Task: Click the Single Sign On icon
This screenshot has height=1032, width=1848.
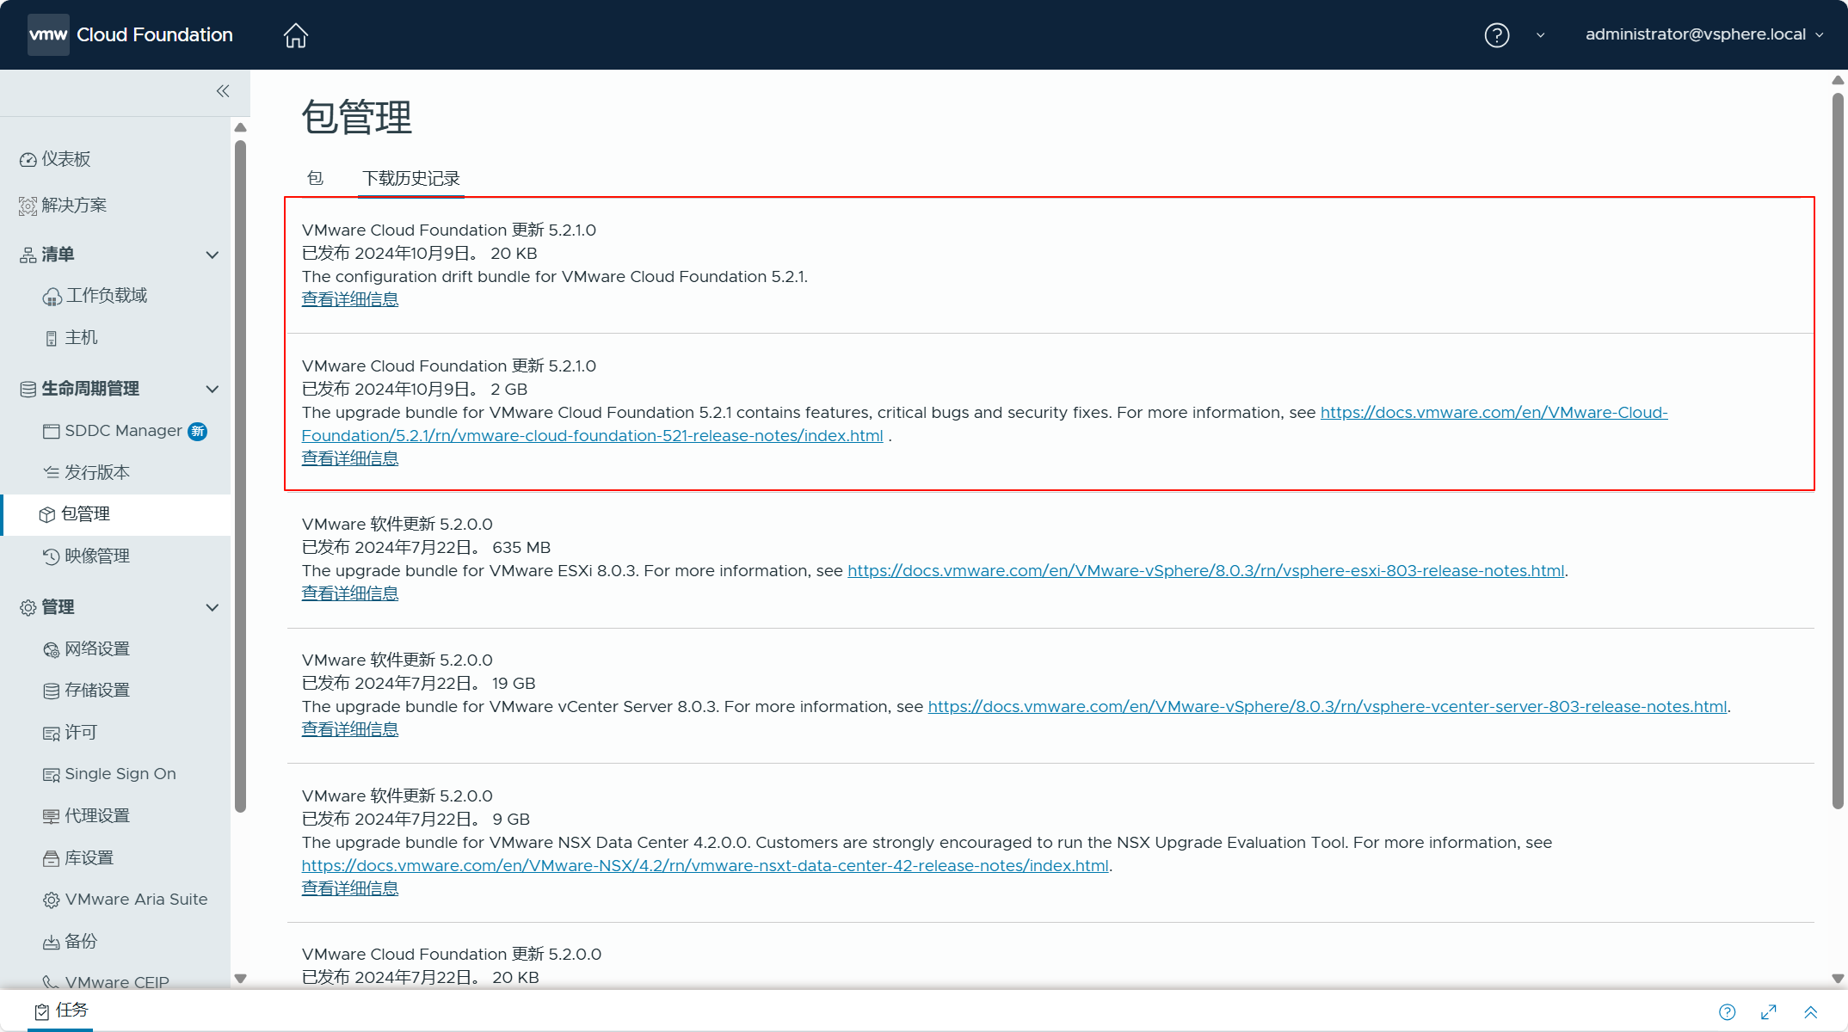Action: [52, 775]
